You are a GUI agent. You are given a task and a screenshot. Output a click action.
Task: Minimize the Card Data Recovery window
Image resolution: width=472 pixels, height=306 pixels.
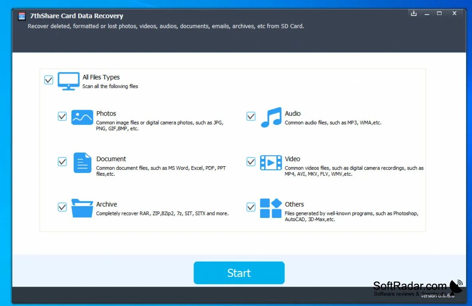[x=427, y=13]
